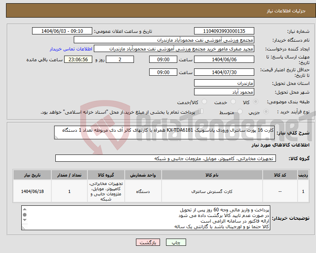Click the تعداد / مقدار column header
The width and height of the screenshot is (316, 253).
(69, 175)
